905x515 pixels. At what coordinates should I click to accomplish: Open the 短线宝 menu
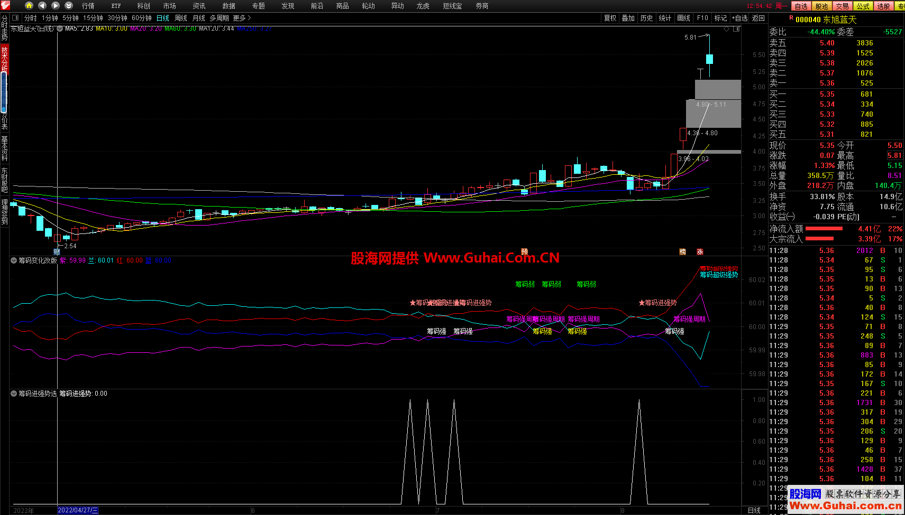click(x=452, y=6)
